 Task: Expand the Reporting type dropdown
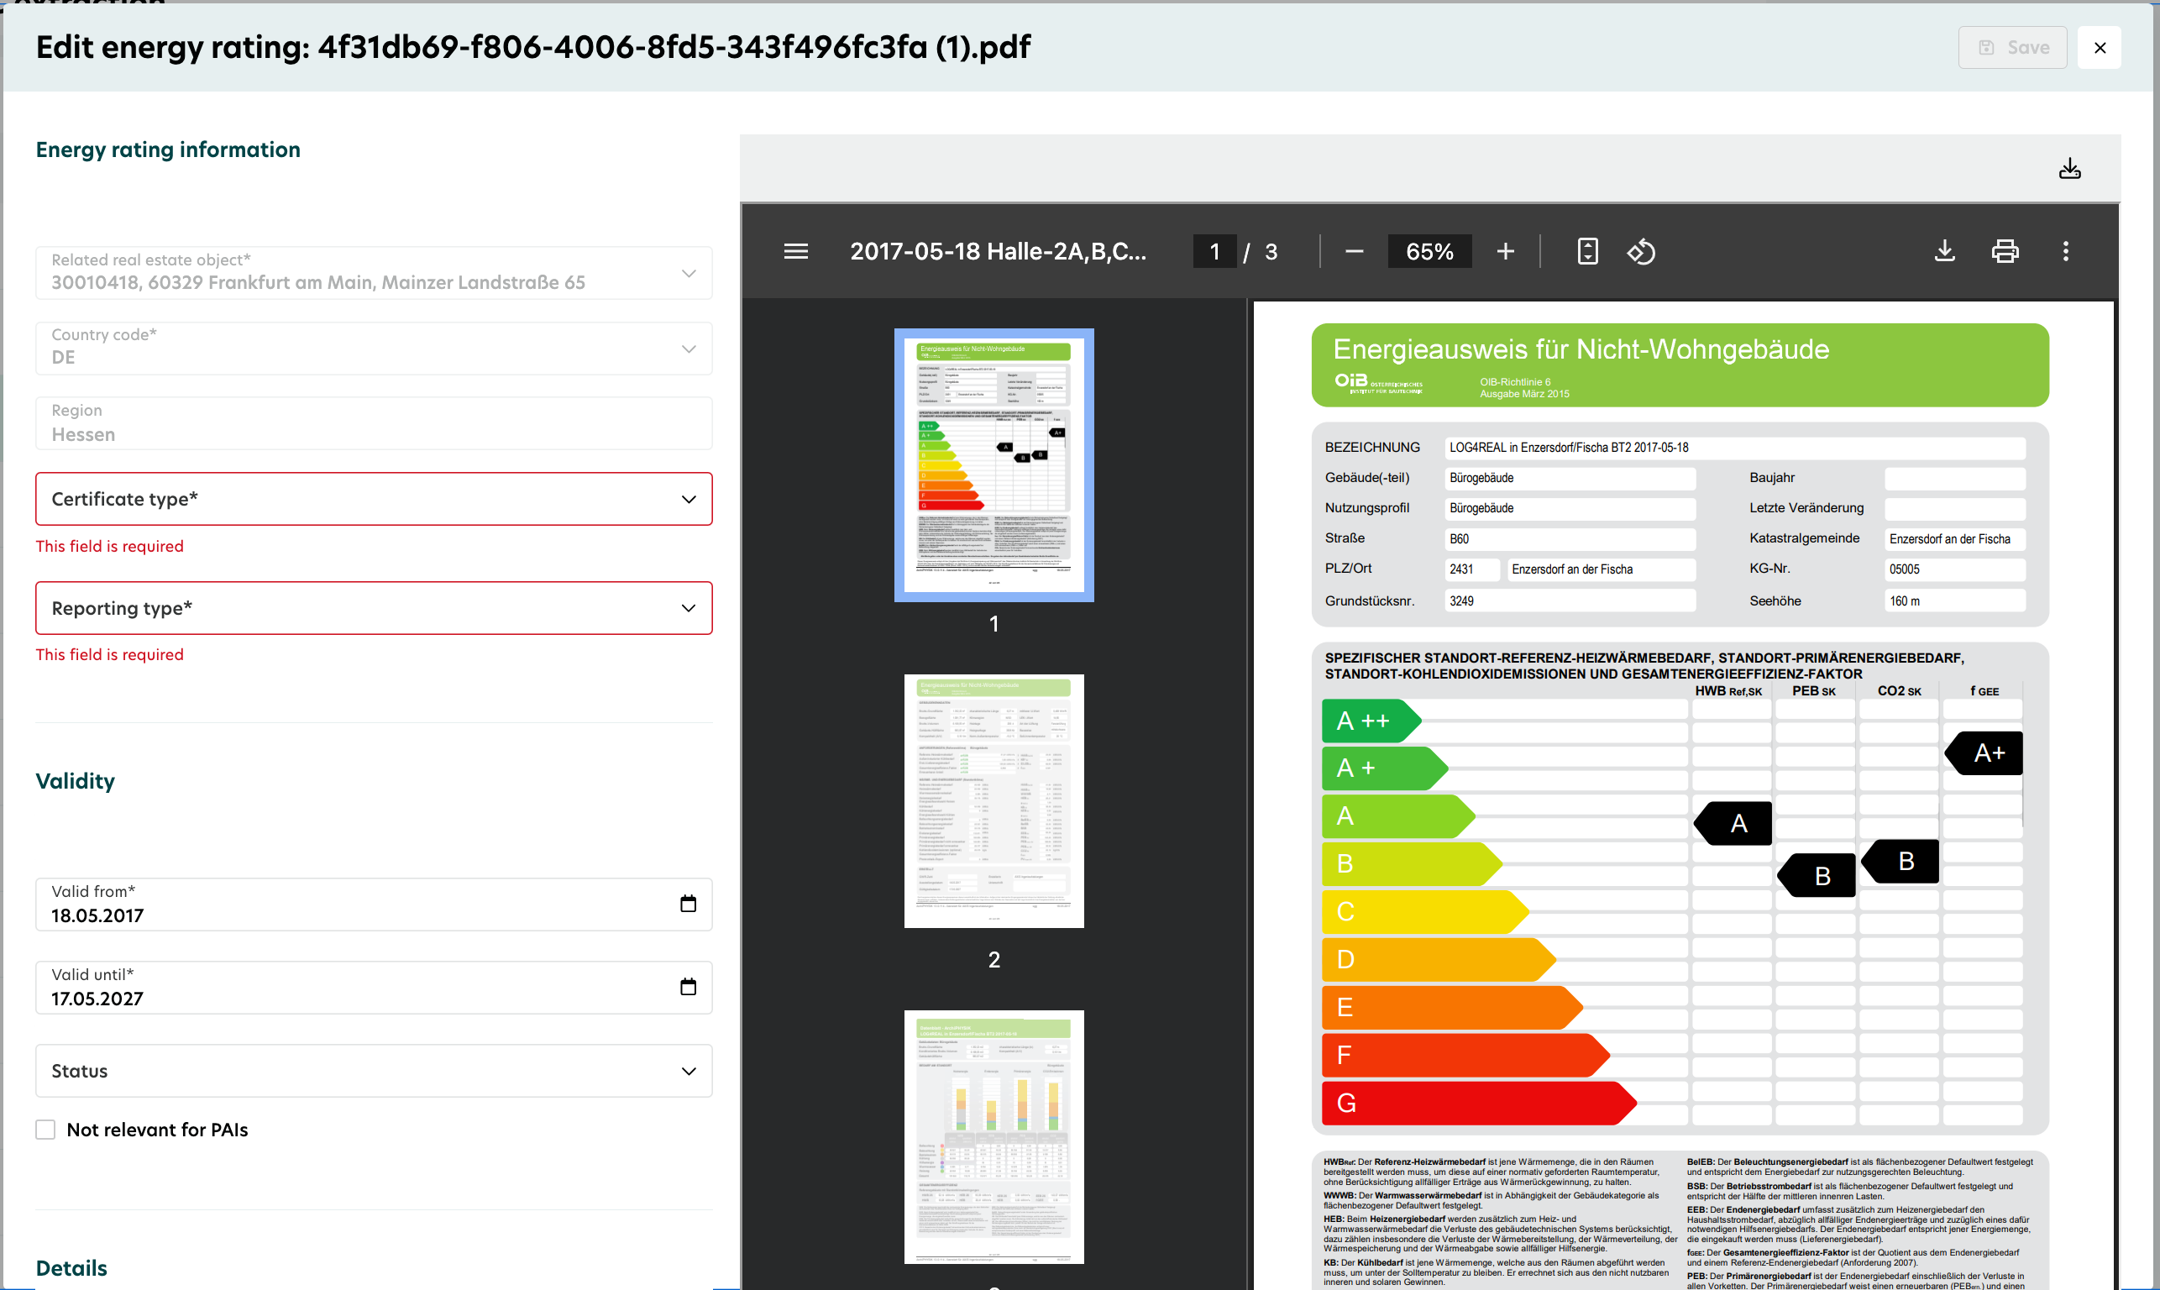pos(374,607)
